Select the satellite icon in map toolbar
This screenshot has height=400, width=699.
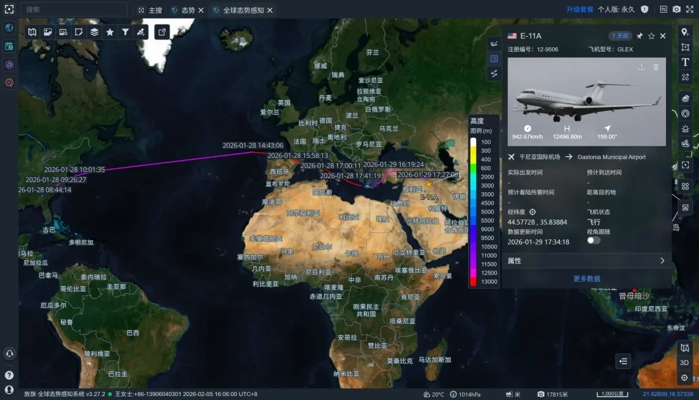click(141, 32)
